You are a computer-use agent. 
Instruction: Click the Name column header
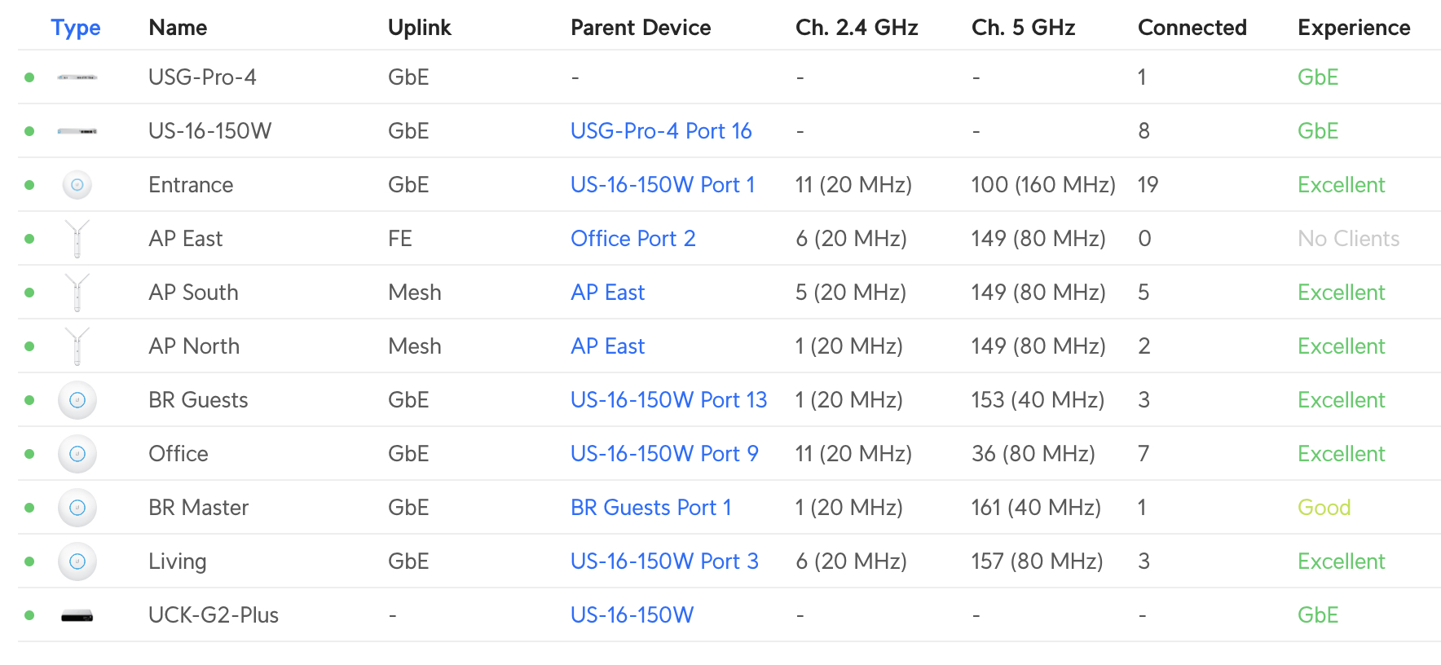tap(177, 27)
